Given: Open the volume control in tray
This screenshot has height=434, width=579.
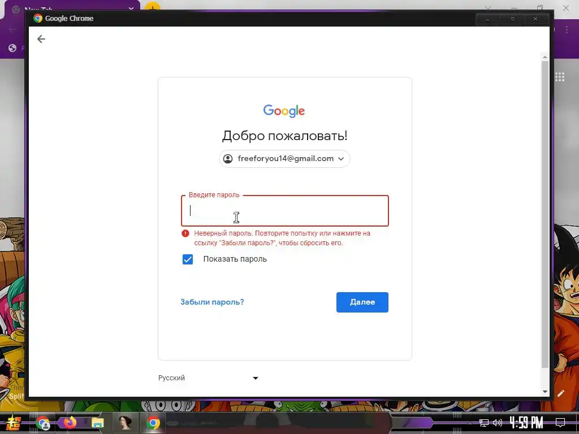Looking at the screenshot, I should [498, 423].
